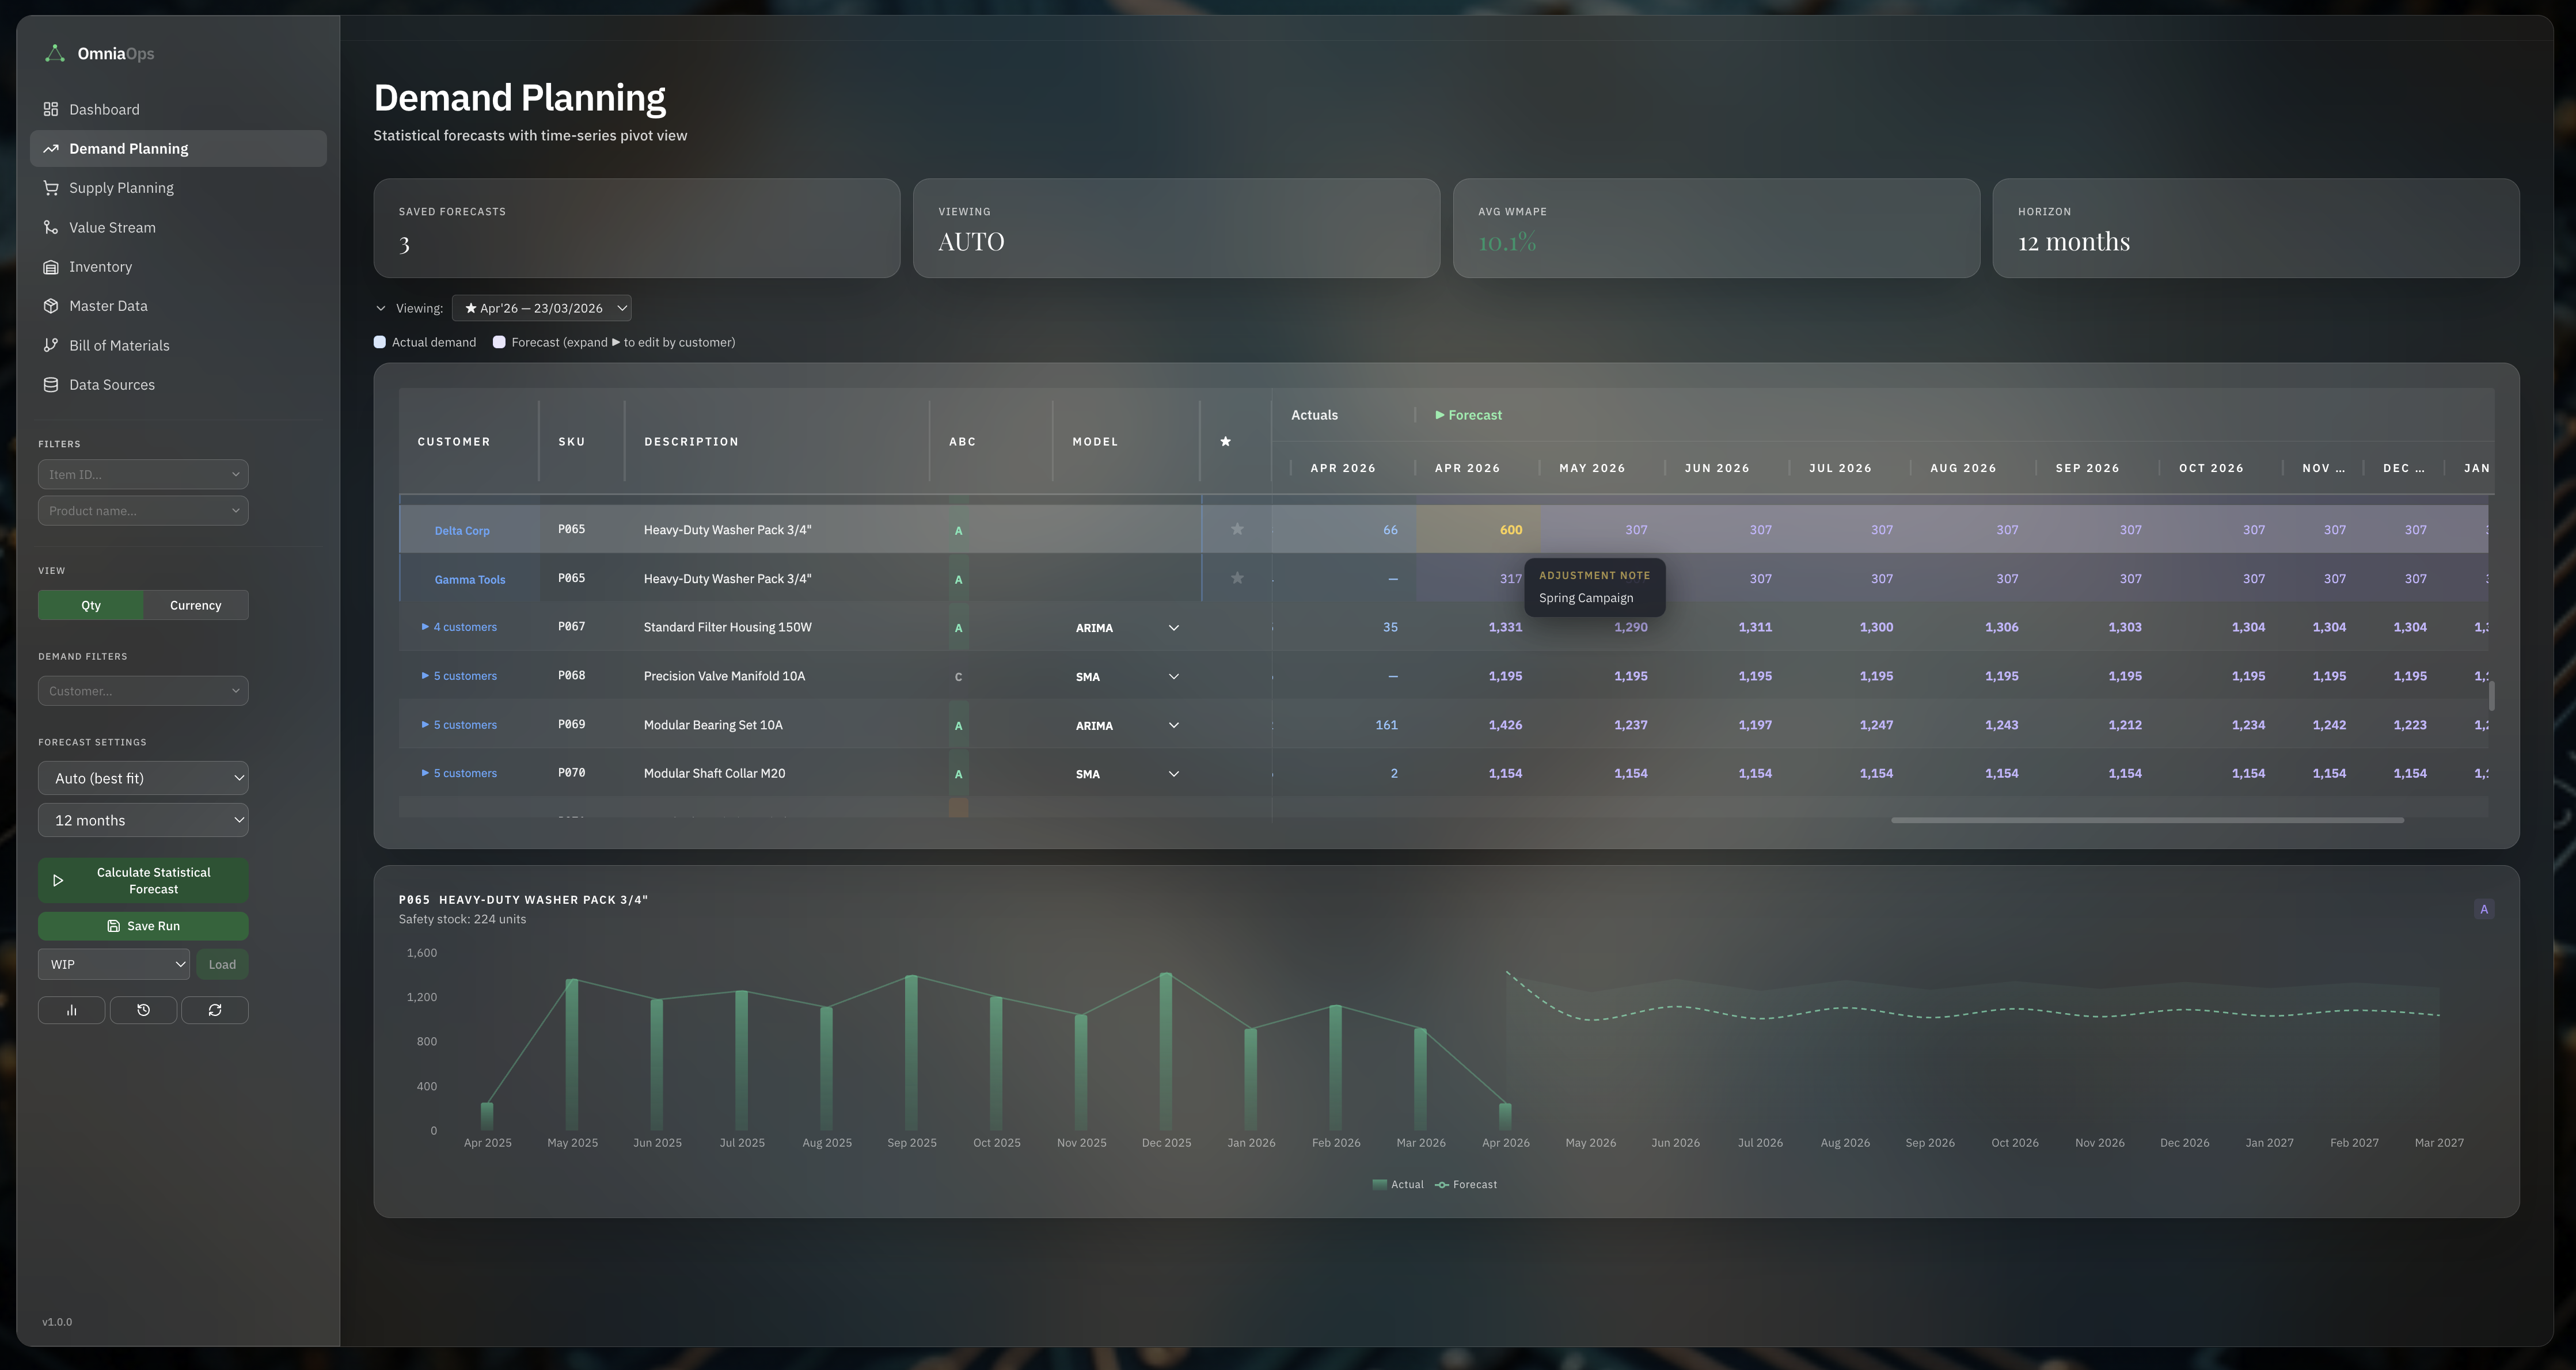This screenshot has width=2576, height=1370.
Task: Select the Supply Planning cart icon
Action: coord(52,187)
